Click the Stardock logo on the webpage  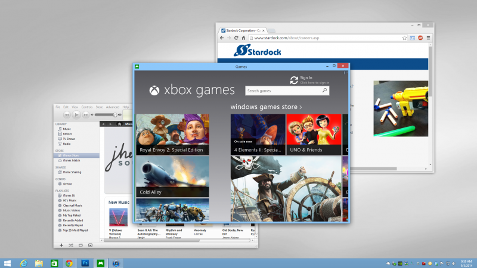click(x=258, y=51)
